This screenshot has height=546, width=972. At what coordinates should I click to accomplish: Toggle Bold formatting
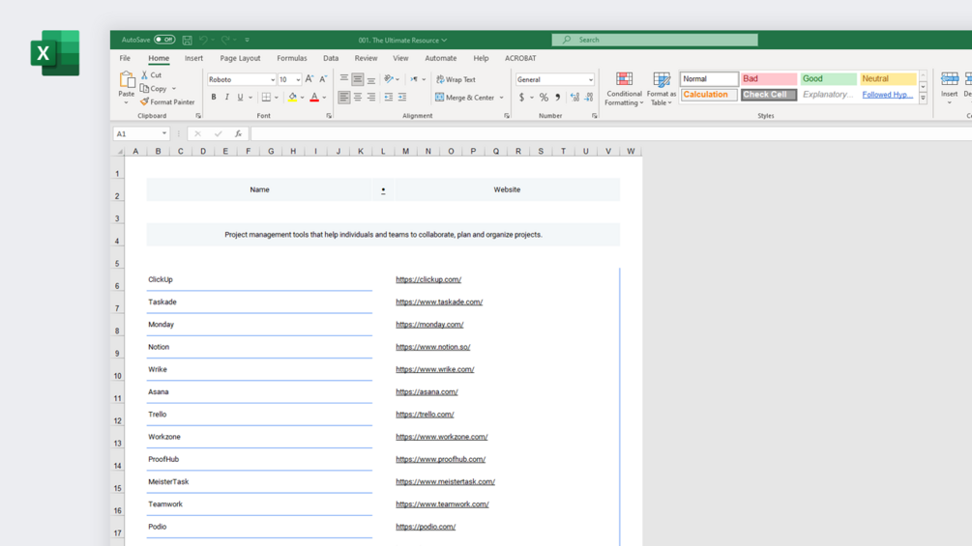point(214,98)
